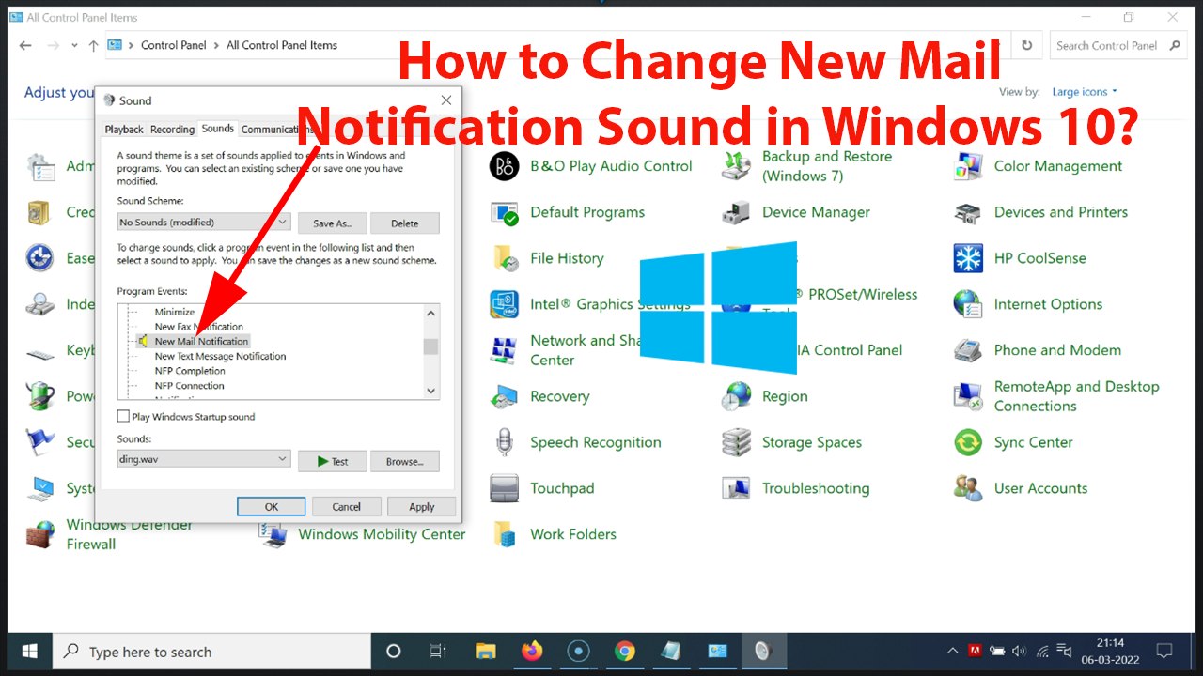Screen dimensions: 1203x676
Task: Open B&O Play Audio Control icon
Action: [x=505, y=166]
